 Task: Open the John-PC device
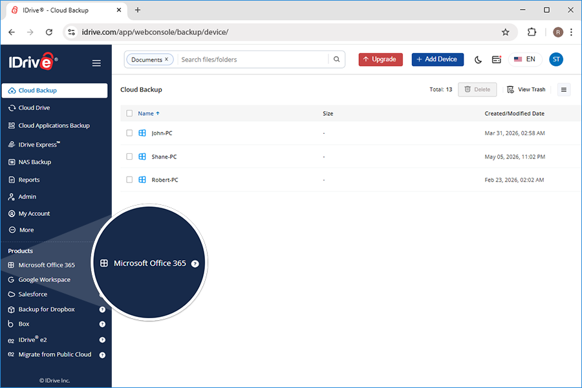(x=162, y=133)
